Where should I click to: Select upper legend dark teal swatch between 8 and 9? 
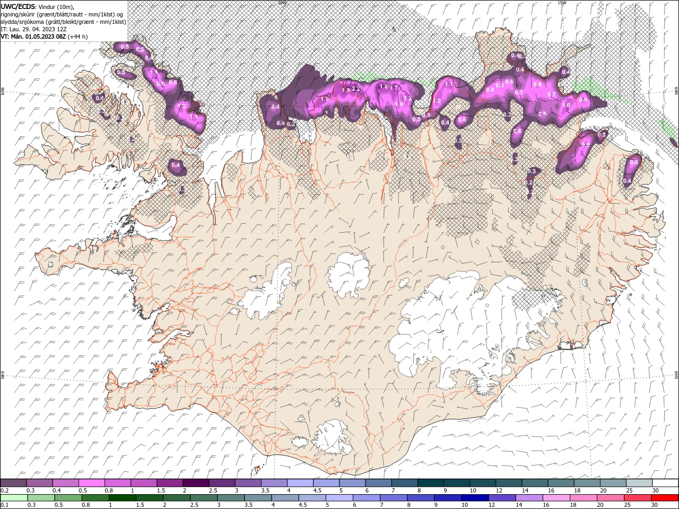click(x=430, y=483)
